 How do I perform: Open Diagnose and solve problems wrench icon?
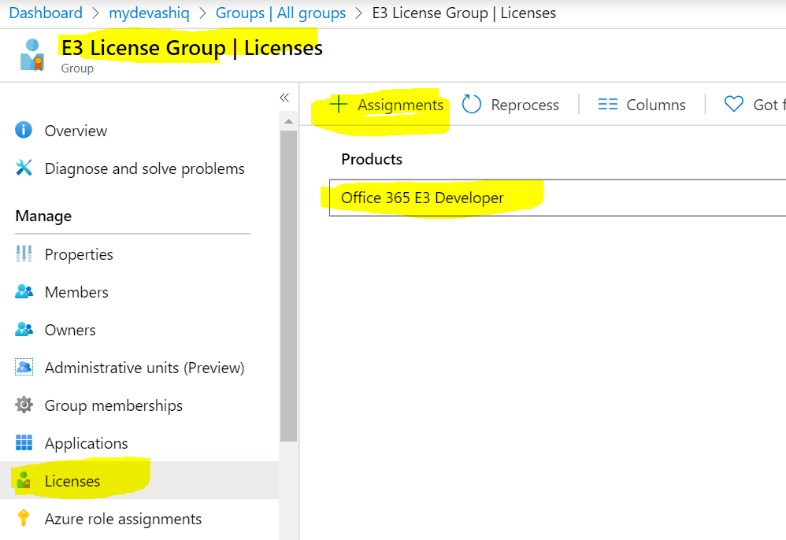24,168
